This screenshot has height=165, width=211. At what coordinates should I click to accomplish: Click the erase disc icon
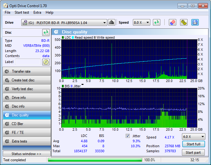pyautogui.click(x=173, y=22)
